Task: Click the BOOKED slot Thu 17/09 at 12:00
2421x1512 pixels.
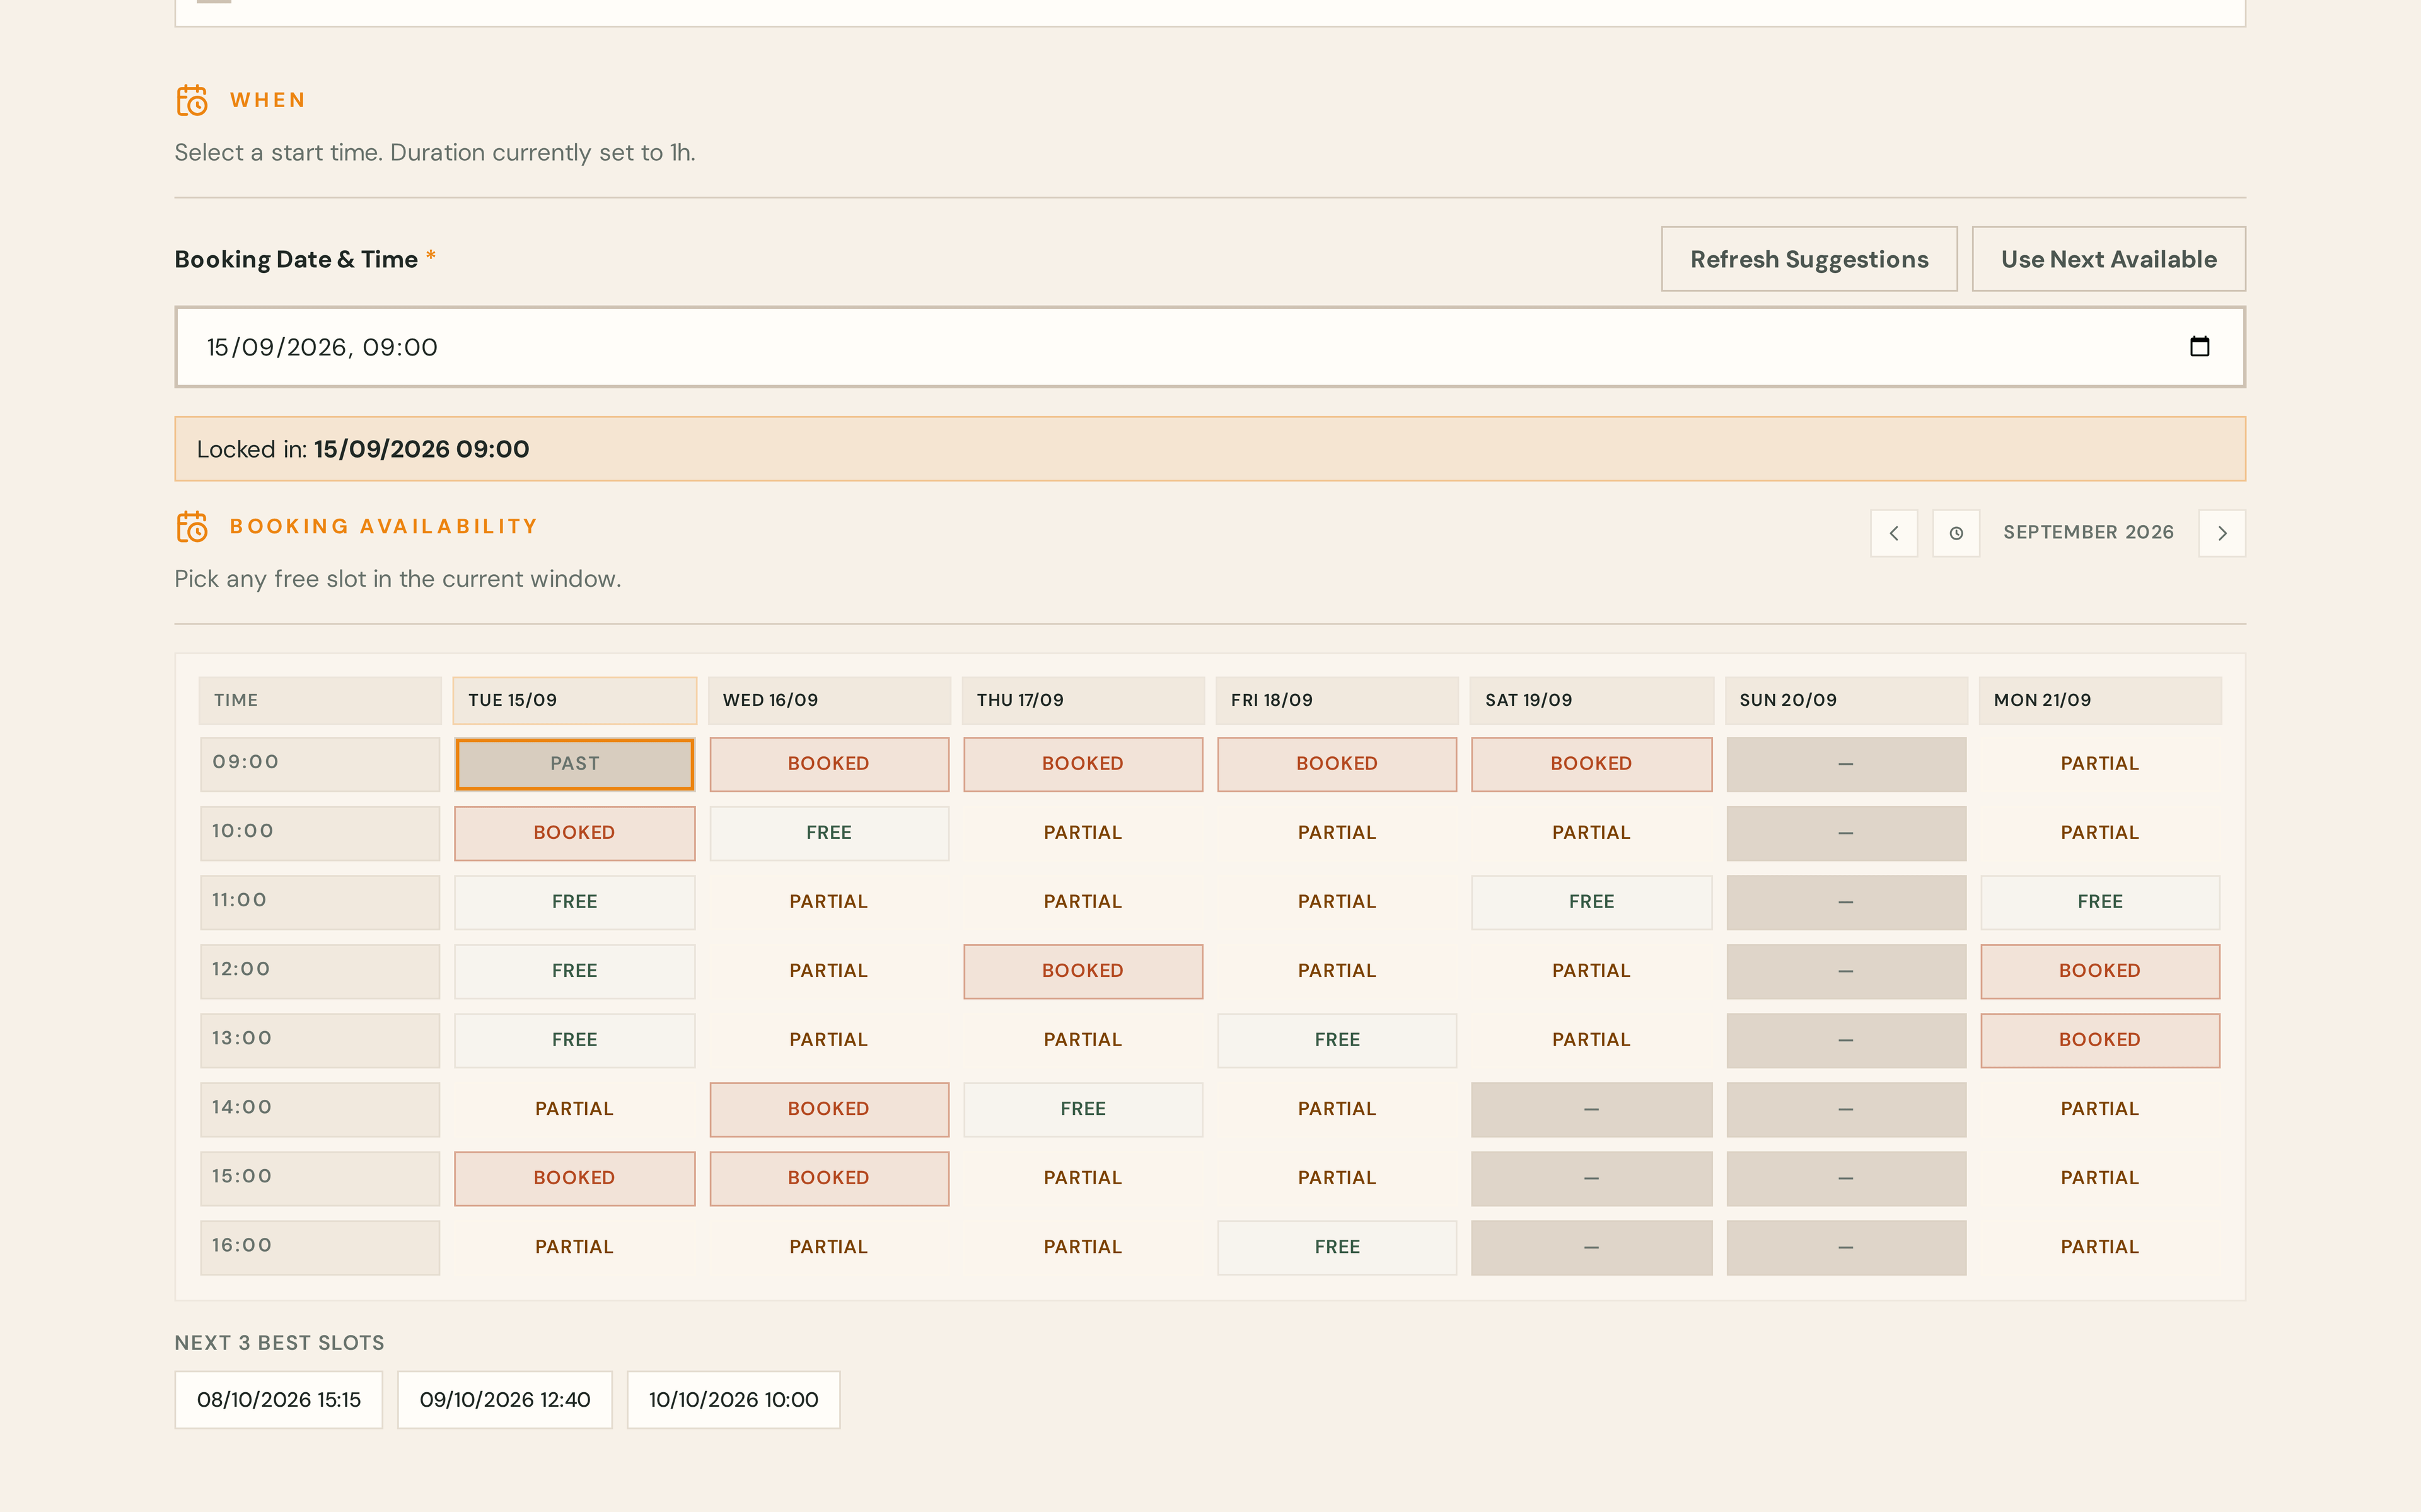Action: (1083, 971)
